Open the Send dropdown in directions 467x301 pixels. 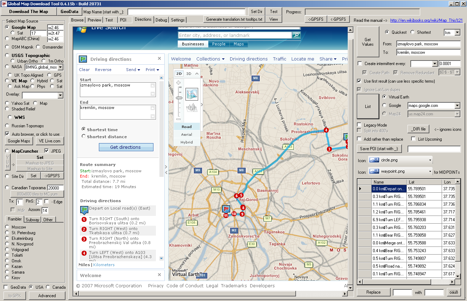[133, 70]
